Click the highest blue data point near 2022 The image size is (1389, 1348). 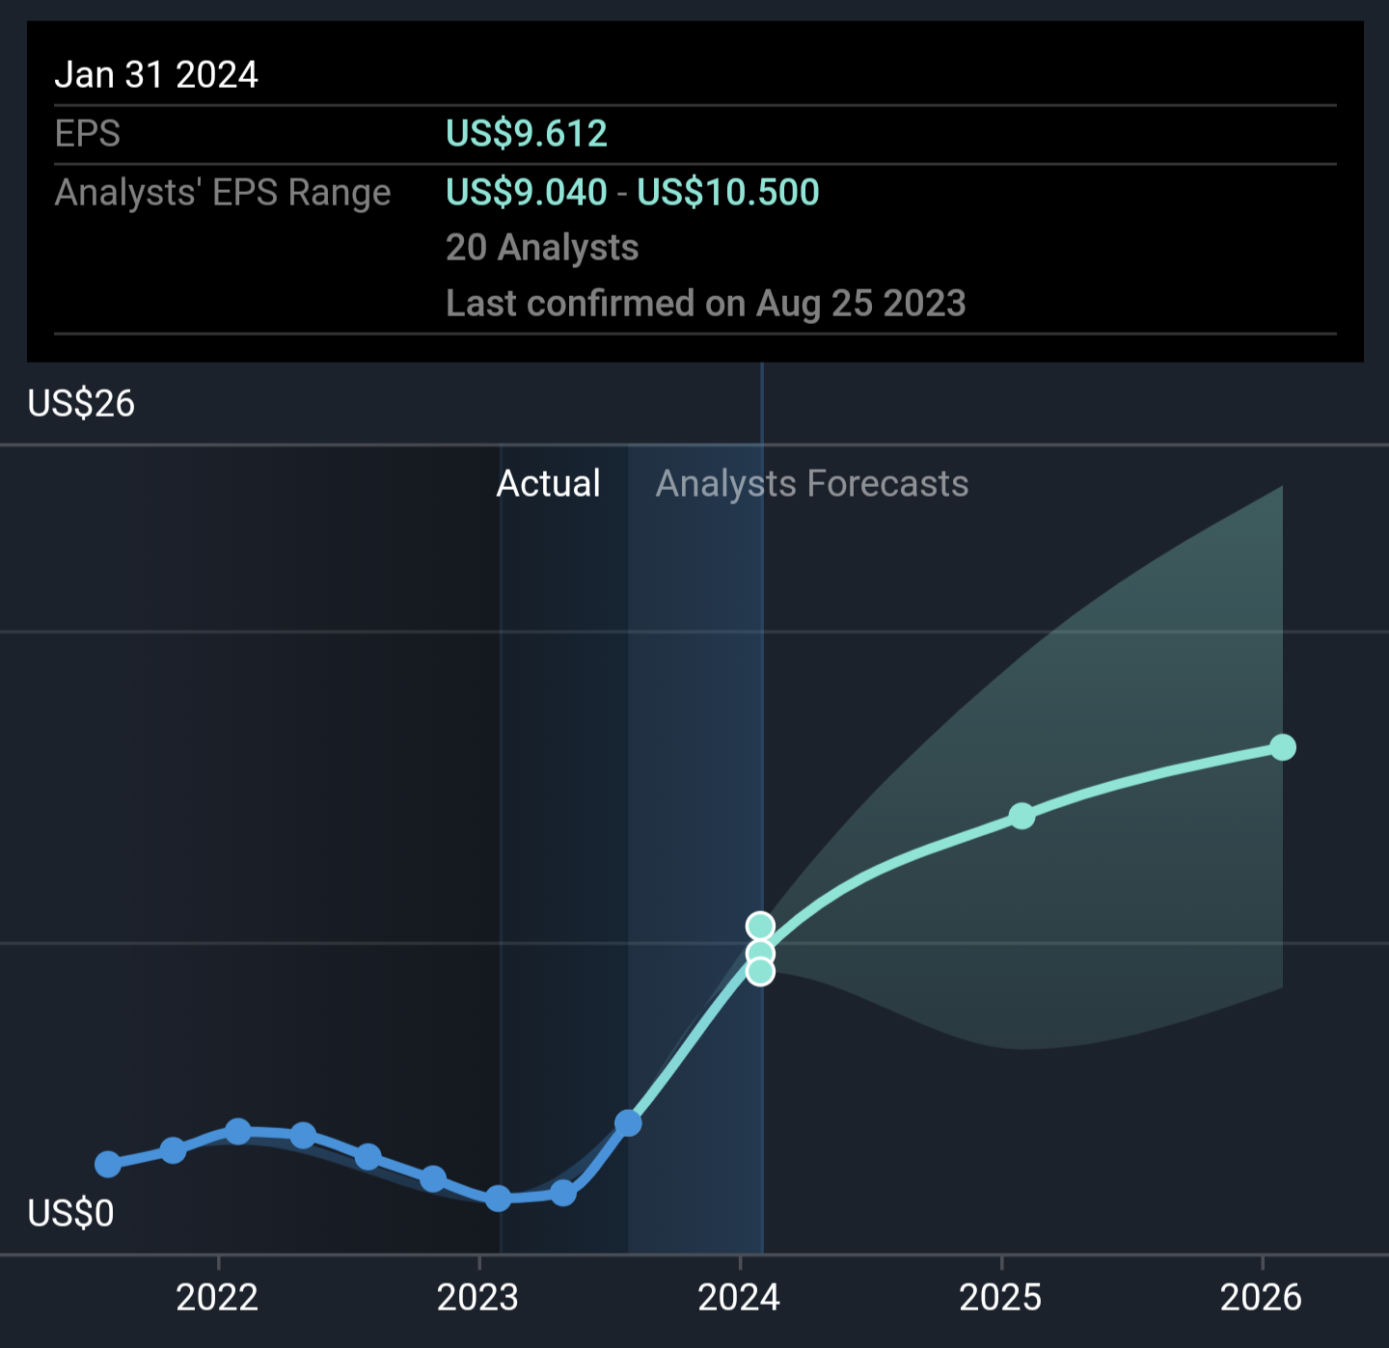click(237, 1132)
